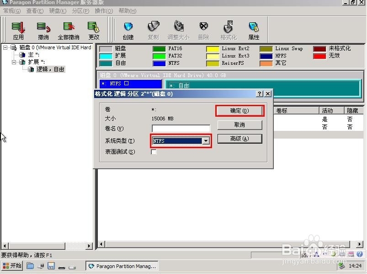
Task: Click the Paragon Partition Manager taskbar button
Action: click(x=122, y=266)
